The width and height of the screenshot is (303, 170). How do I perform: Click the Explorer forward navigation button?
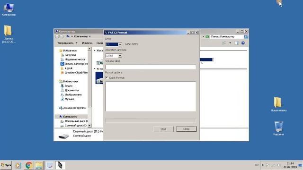point(62,36)
